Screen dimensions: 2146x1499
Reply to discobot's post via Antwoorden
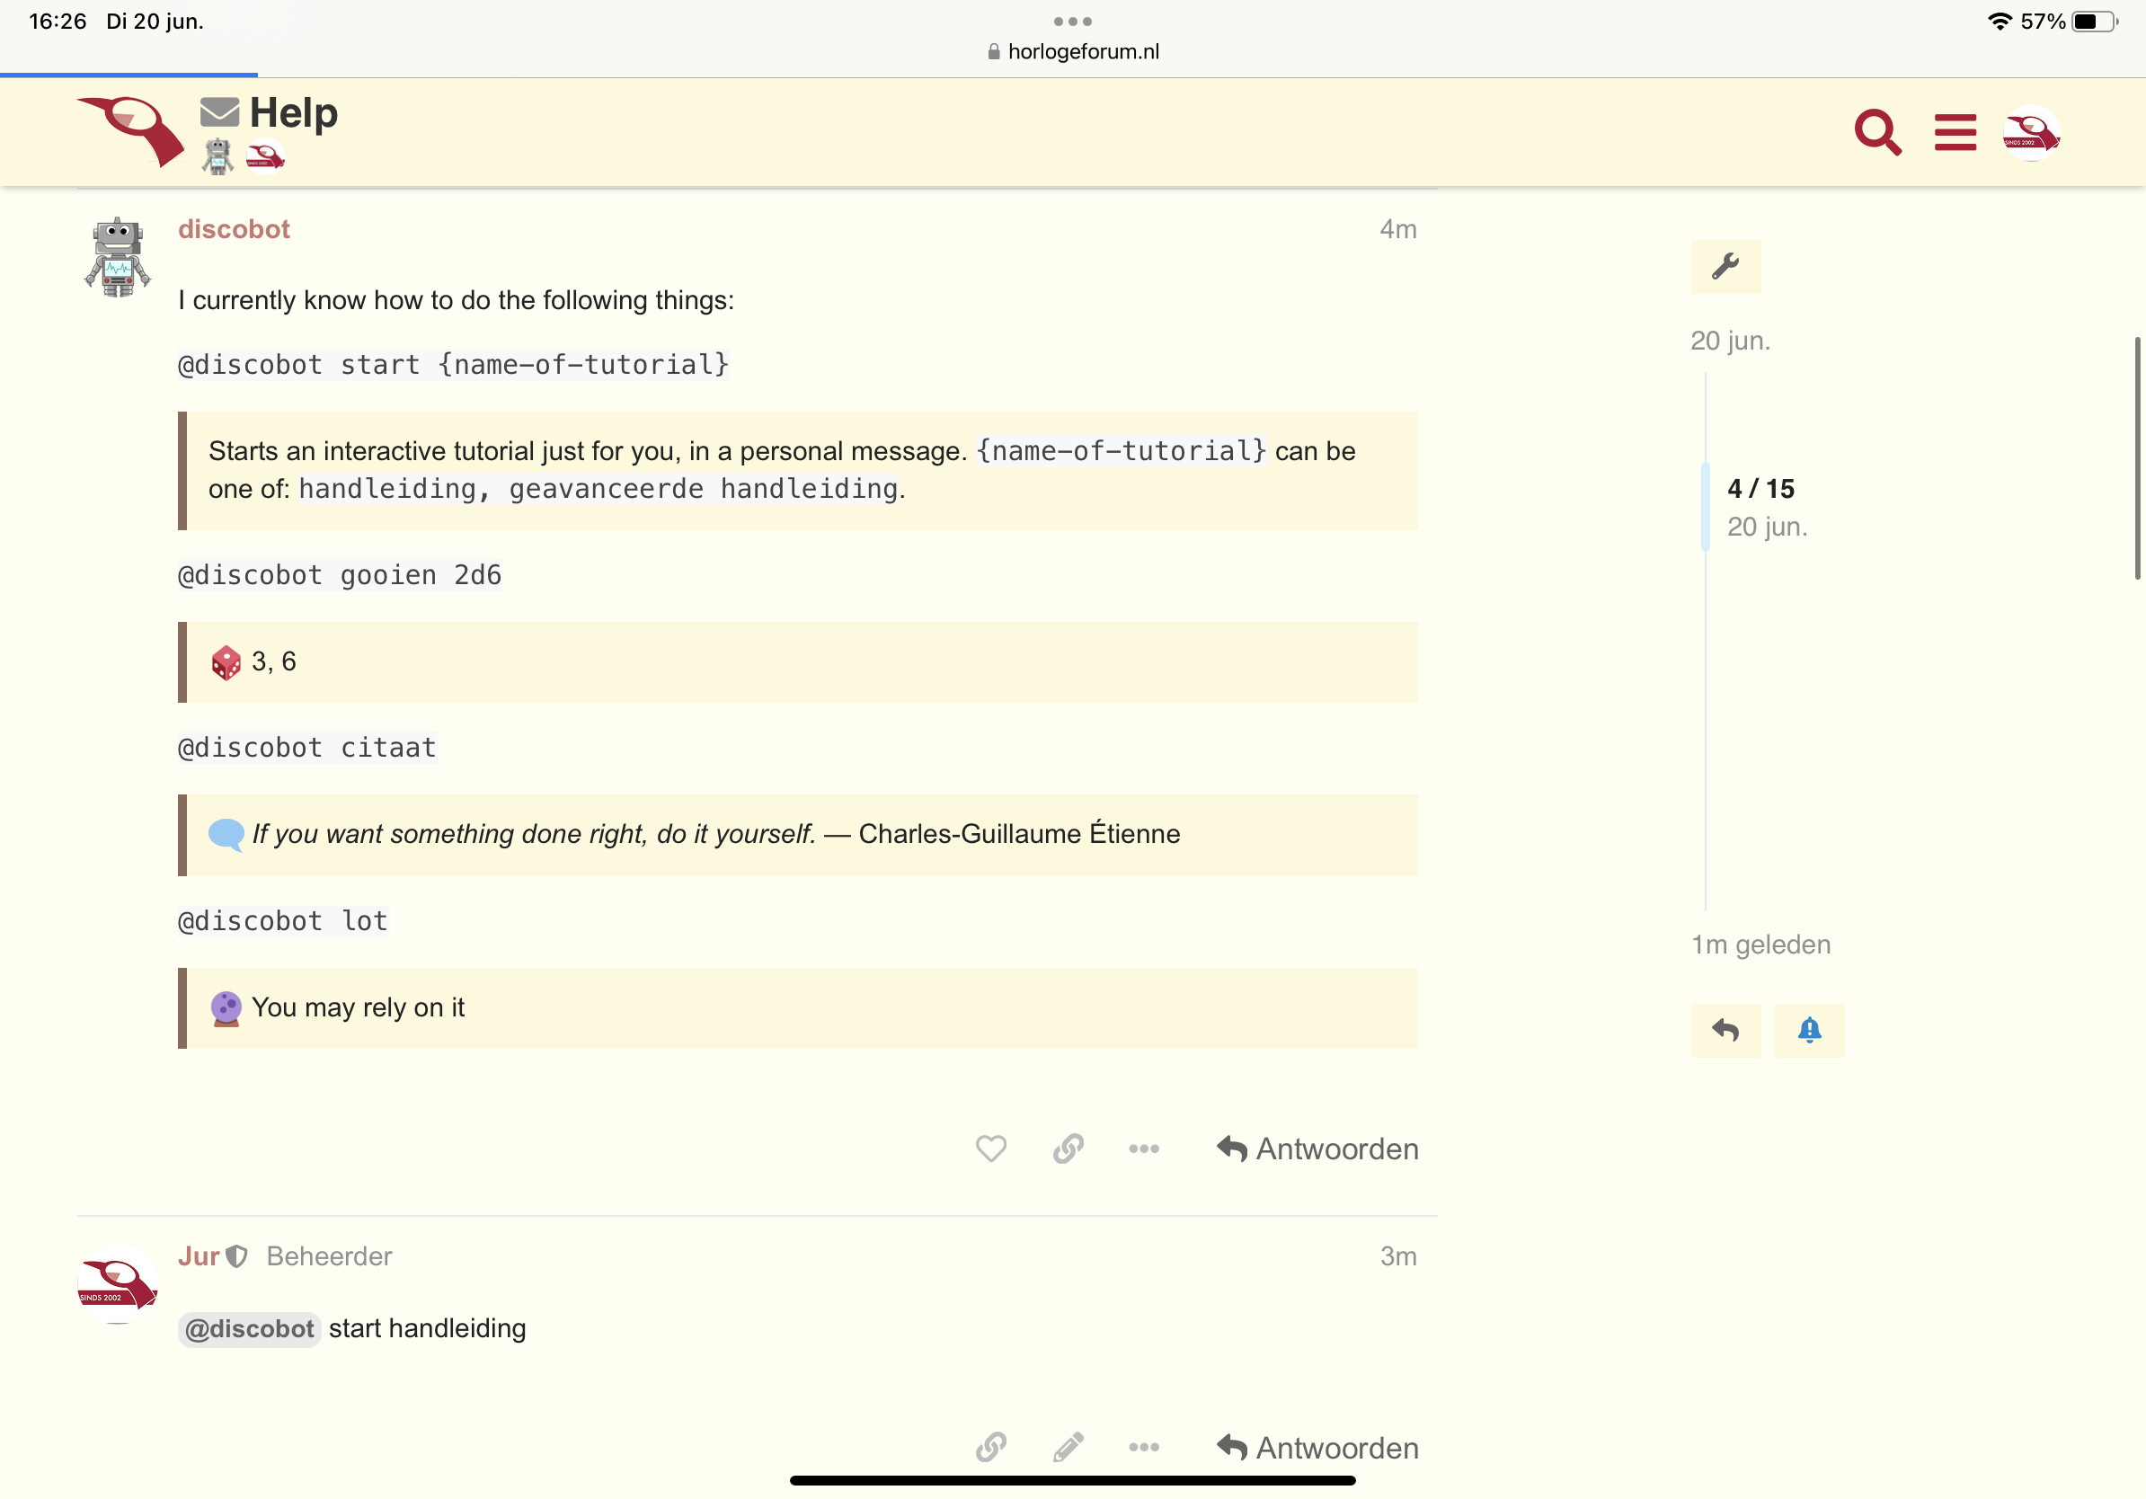[x=1317, y=1148]
